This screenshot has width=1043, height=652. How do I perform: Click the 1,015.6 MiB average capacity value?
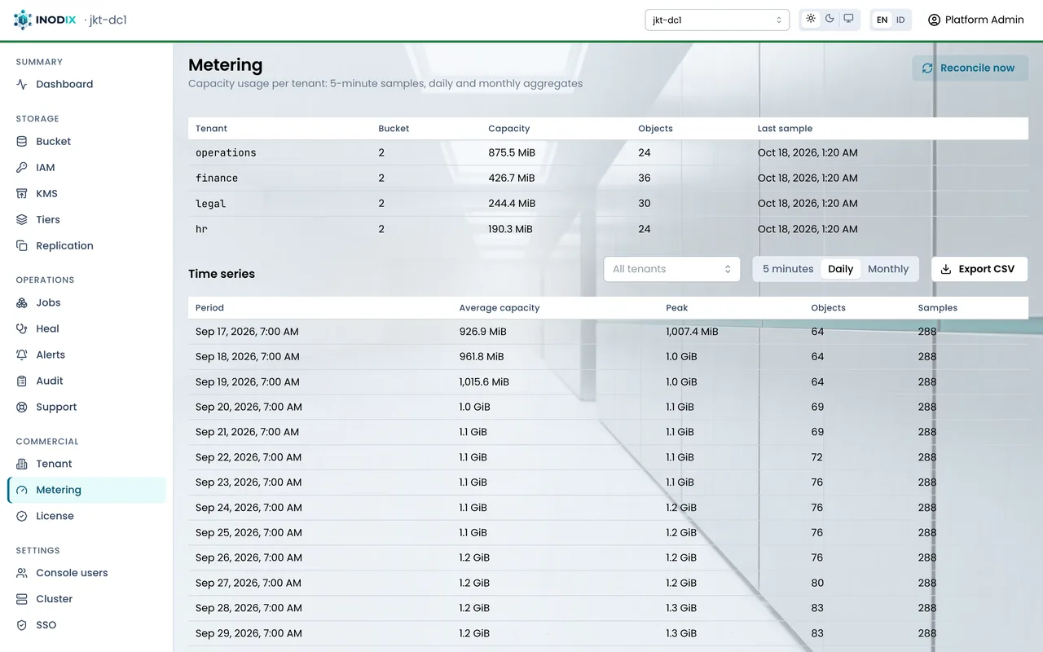click(484, 381)
